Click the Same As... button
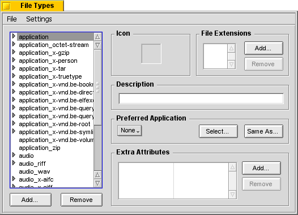Image resolution: width=298 pixels, height=215 pixels. tap(263, 131)
